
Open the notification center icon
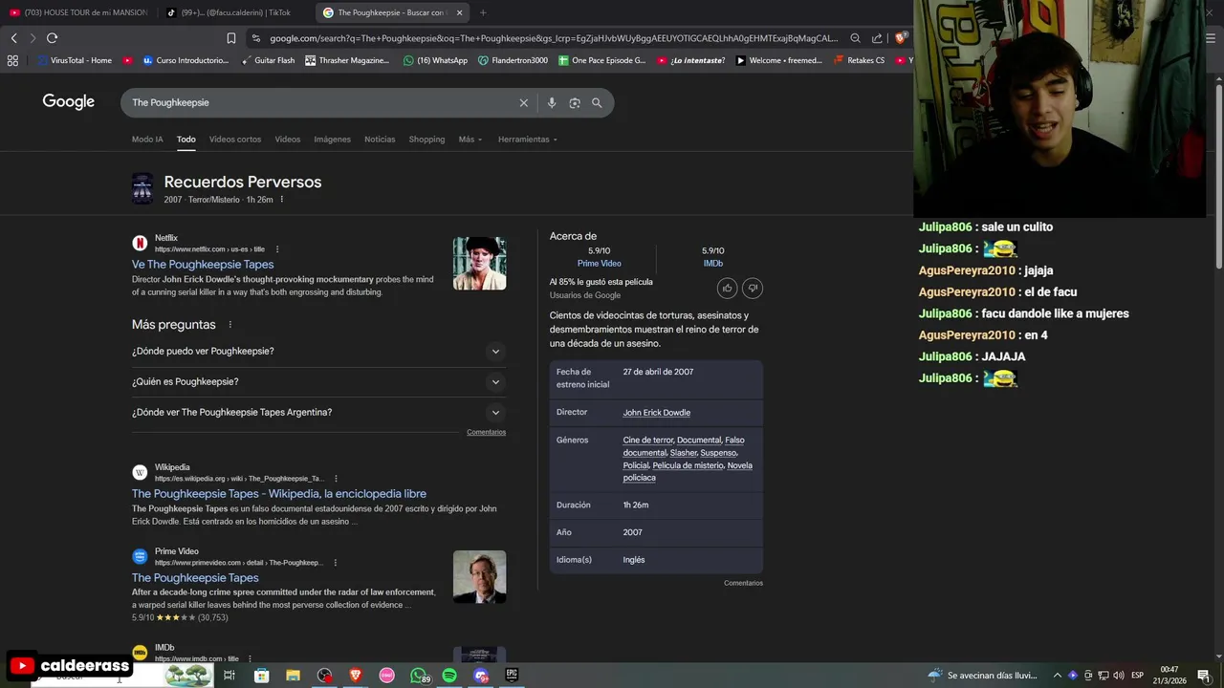[x=1203, y=676]
